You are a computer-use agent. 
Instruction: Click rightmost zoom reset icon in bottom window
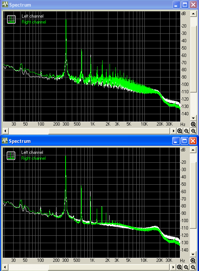point(193,267)
